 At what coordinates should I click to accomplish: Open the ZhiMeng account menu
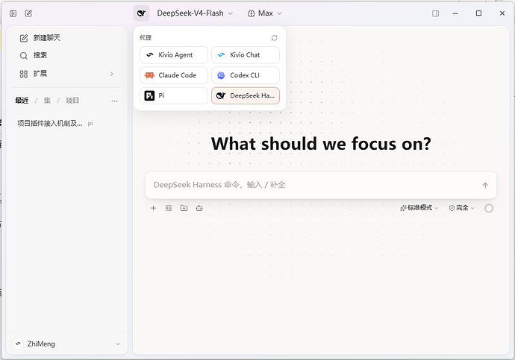66,344
